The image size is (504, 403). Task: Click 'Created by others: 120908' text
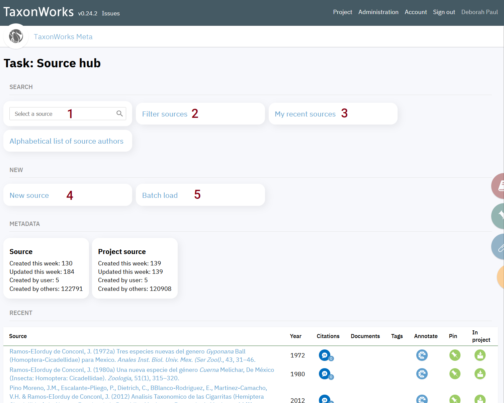(135, 289)
